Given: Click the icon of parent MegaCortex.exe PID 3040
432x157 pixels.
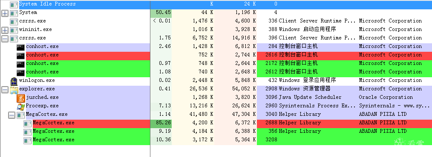Looking at the screenshot, I should pos(21,115).
